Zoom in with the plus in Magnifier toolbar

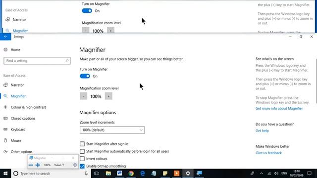point(38,165)
